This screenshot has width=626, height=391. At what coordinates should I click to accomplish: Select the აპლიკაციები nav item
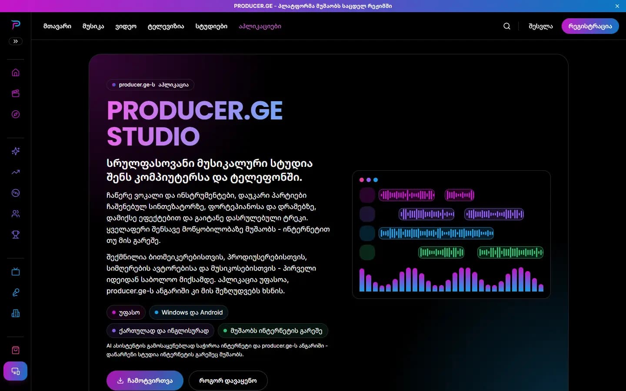click(260, 26)
